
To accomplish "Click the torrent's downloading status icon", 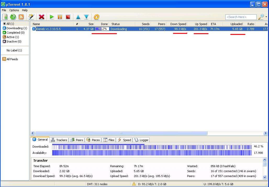I will pyautogui.click(x=34, y=29).
